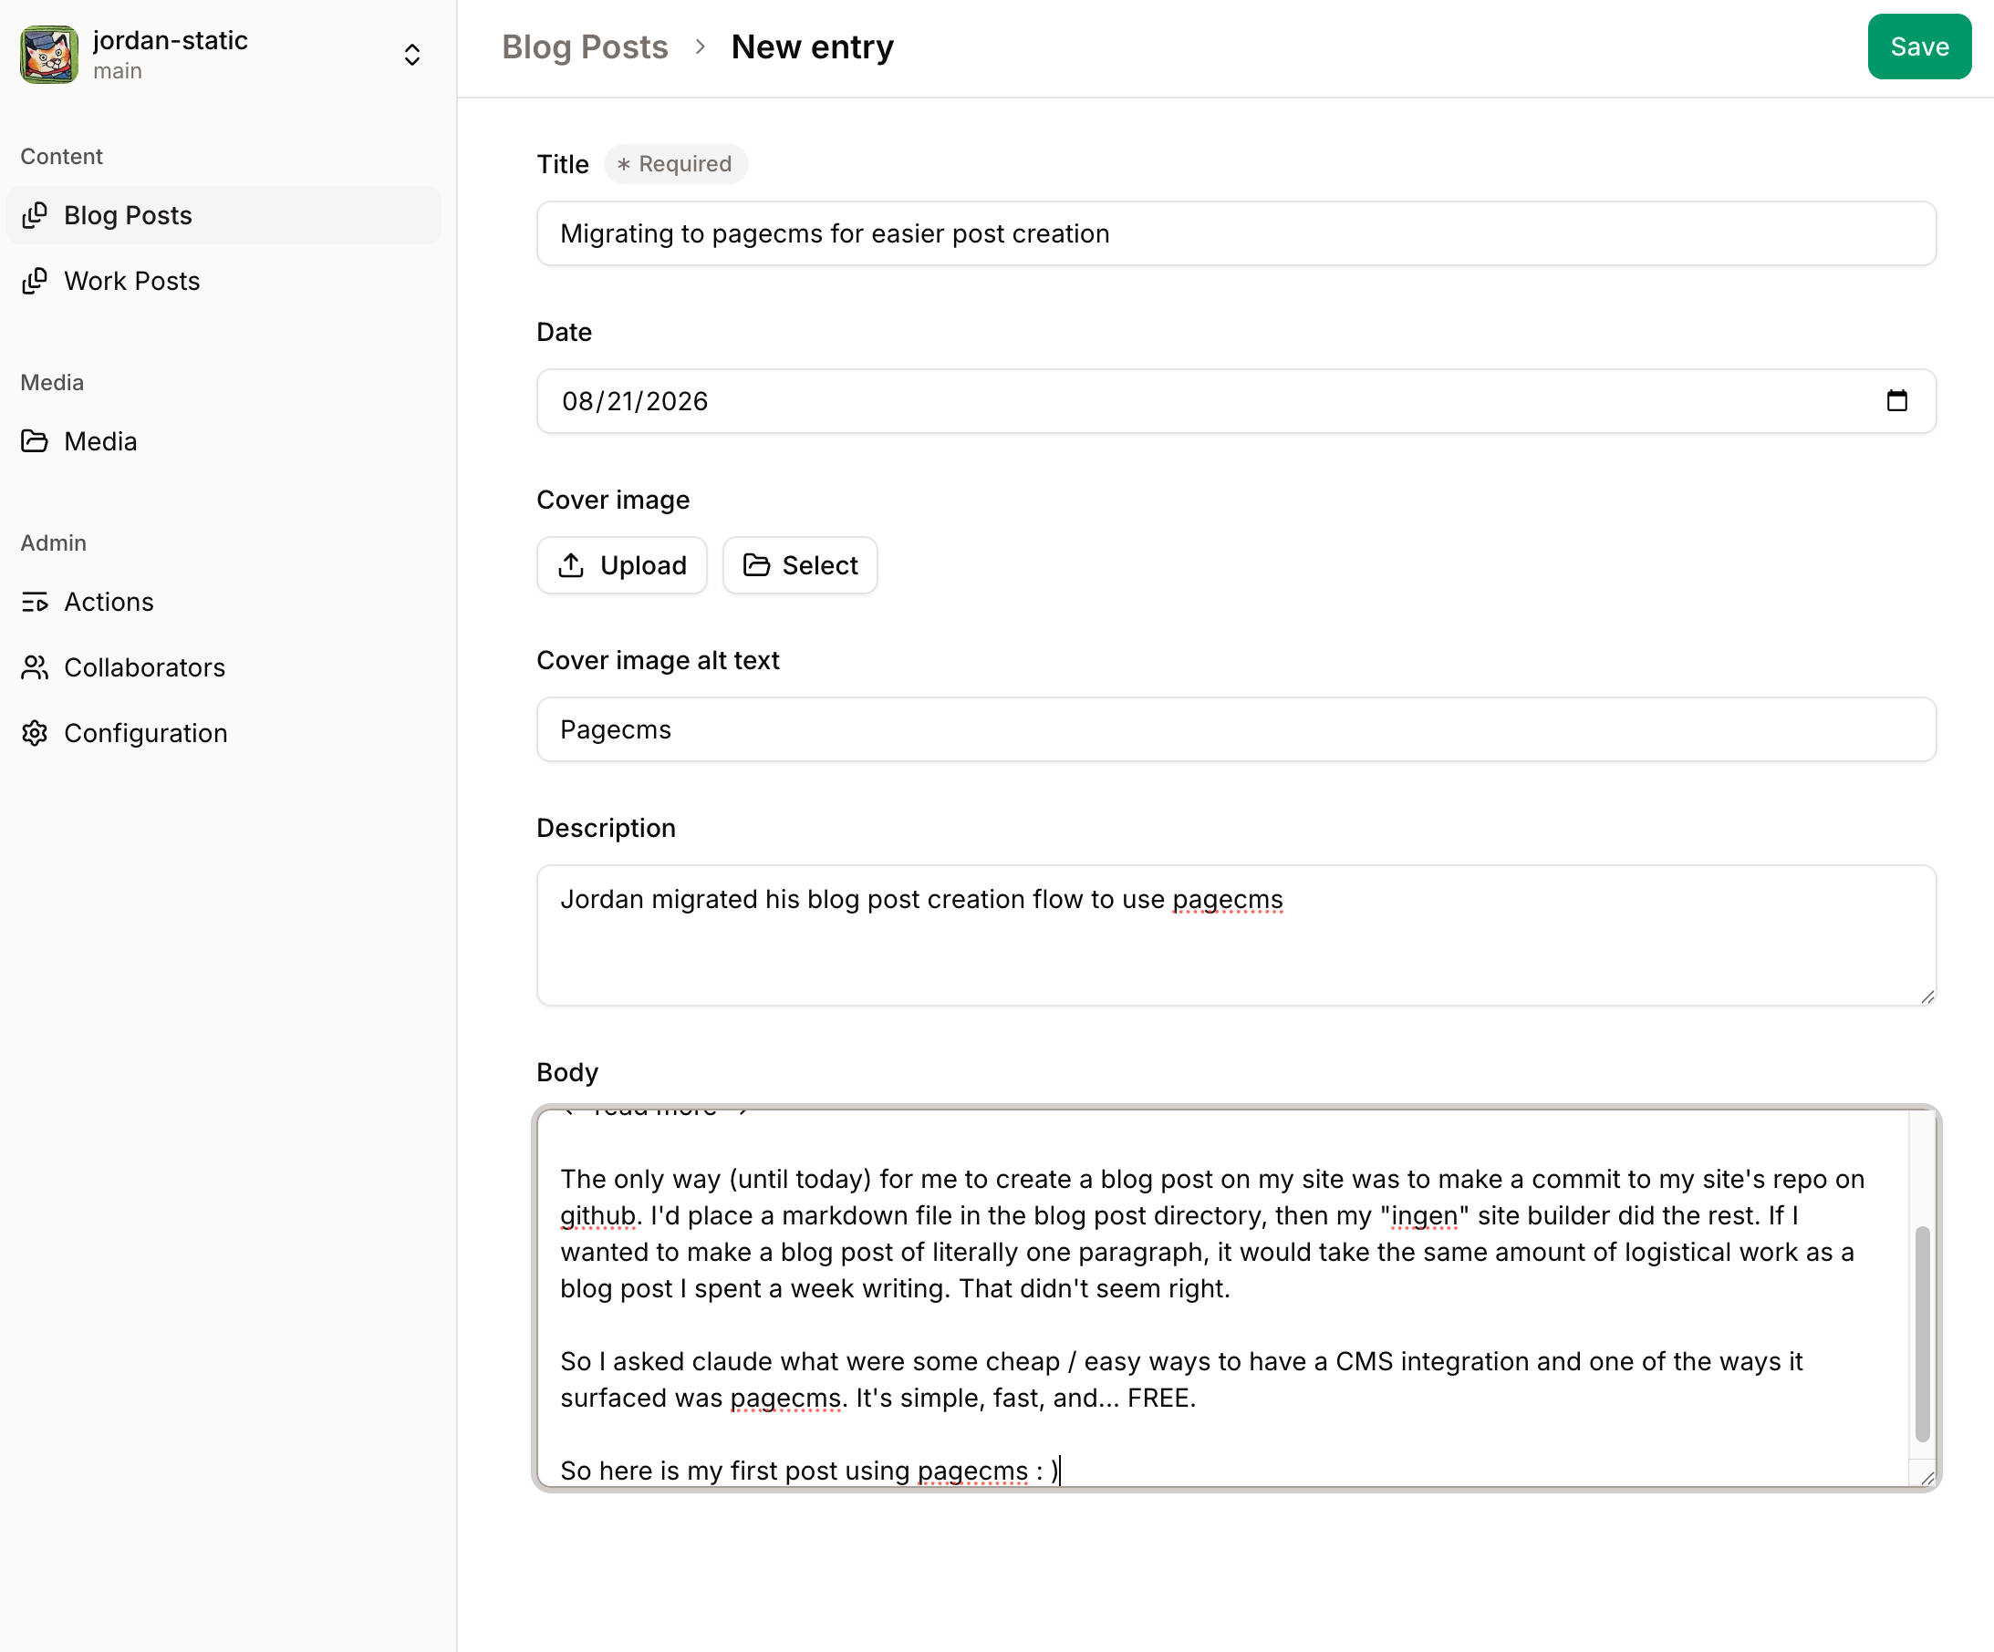The image size is (1994, 1652).
Task: Open the Actions admin page
Action: click(223, 602)
